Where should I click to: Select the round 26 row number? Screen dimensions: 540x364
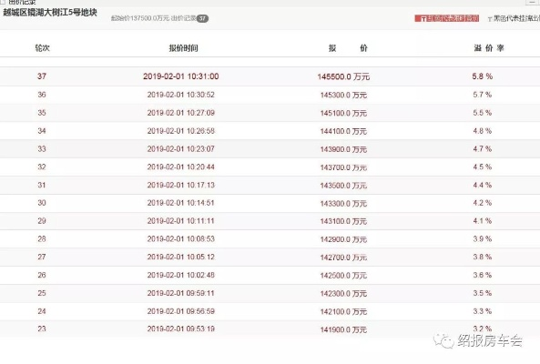pyautogui.click(x=42, y=275)
